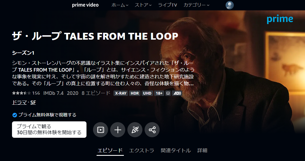Click the X-RAY badge
The height and width of the screenshot is (161, 305).
pyautogui.click(x=121, y=93)
